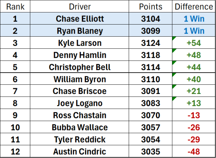The width and height of the screenshot is (216, 158).
Task: Select Chase Briscoe's +21 difference cell
Action: pyautogui.click(x=194, y=91)
